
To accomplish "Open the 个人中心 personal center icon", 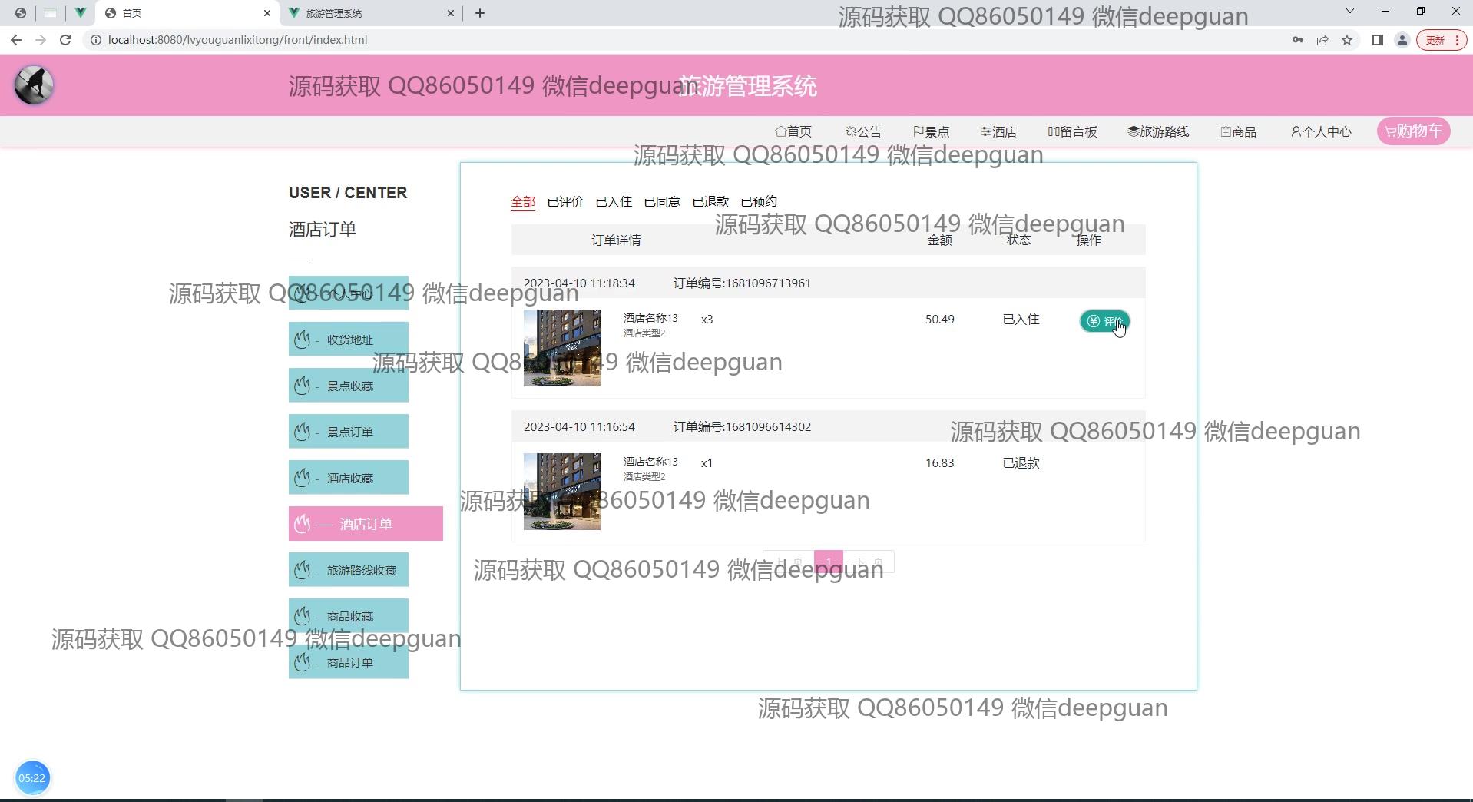I will pyautogui.click(x=1320, y=131).
